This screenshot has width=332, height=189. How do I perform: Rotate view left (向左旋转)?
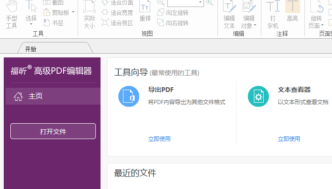tap(173, 13)
